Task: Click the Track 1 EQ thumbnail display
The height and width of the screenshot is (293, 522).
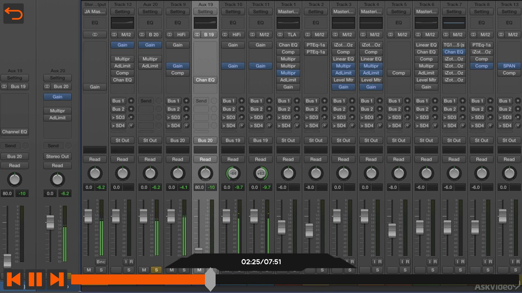Action: [x=288, y=23]
